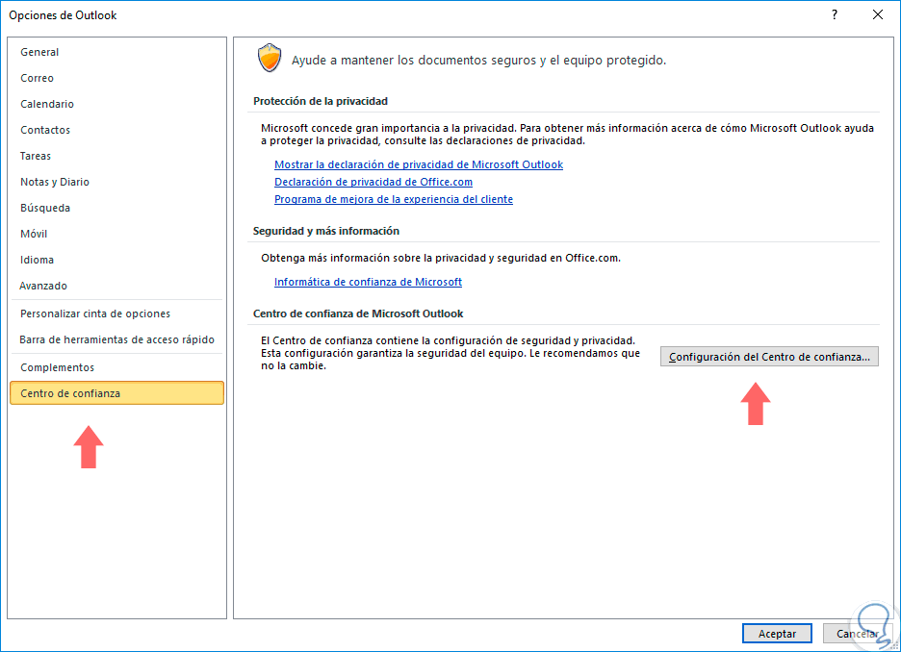Click Centro de confianza de Microsoft Outlook heading
The height and width of the screenshot is (652, 901).
pyautogui.click(x=358, y=313)
